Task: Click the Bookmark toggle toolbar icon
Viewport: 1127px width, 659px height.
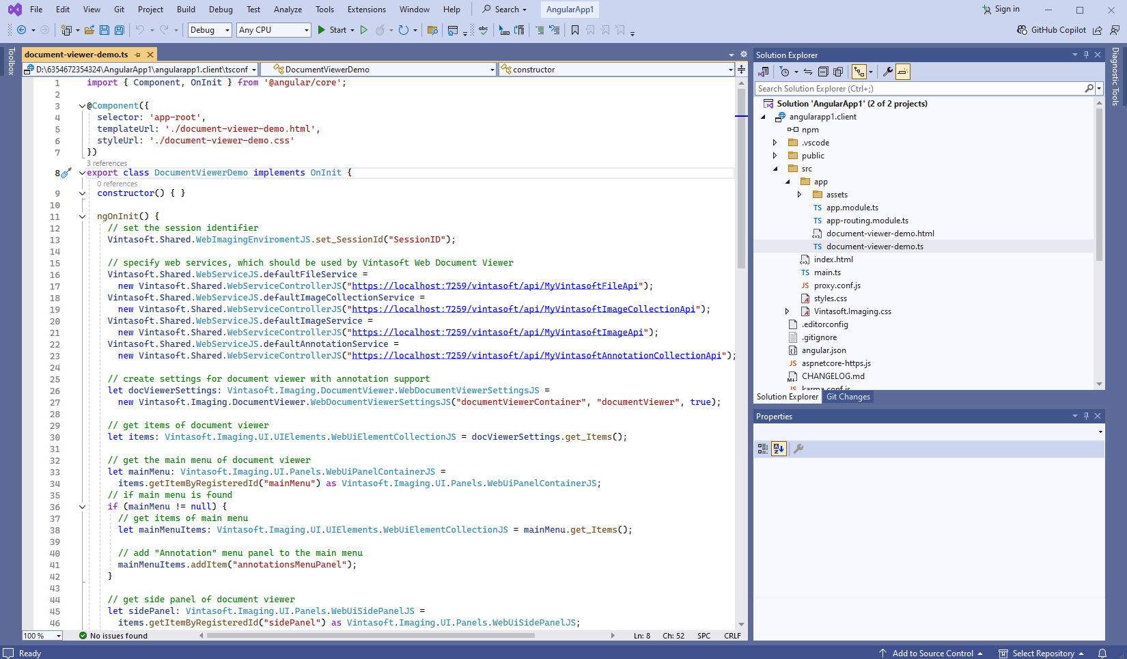Action: pos(575,30)
